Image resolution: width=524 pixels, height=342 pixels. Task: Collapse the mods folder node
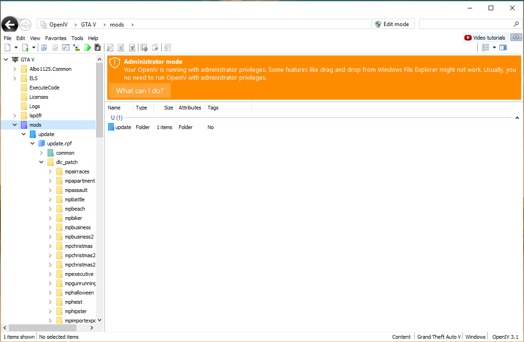pyautogui.click(x=15, y=125)
